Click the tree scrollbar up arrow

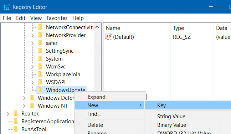click(x=97, y=27)
